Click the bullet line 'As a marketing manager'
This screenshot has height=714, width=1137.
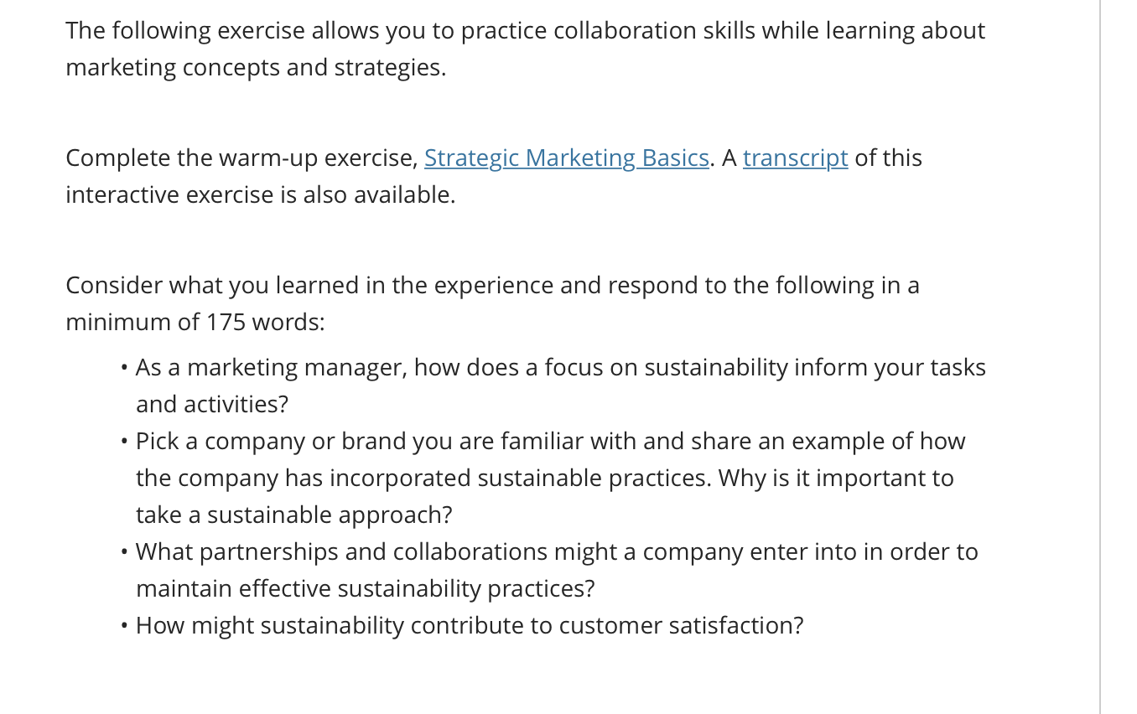point(561,368)
